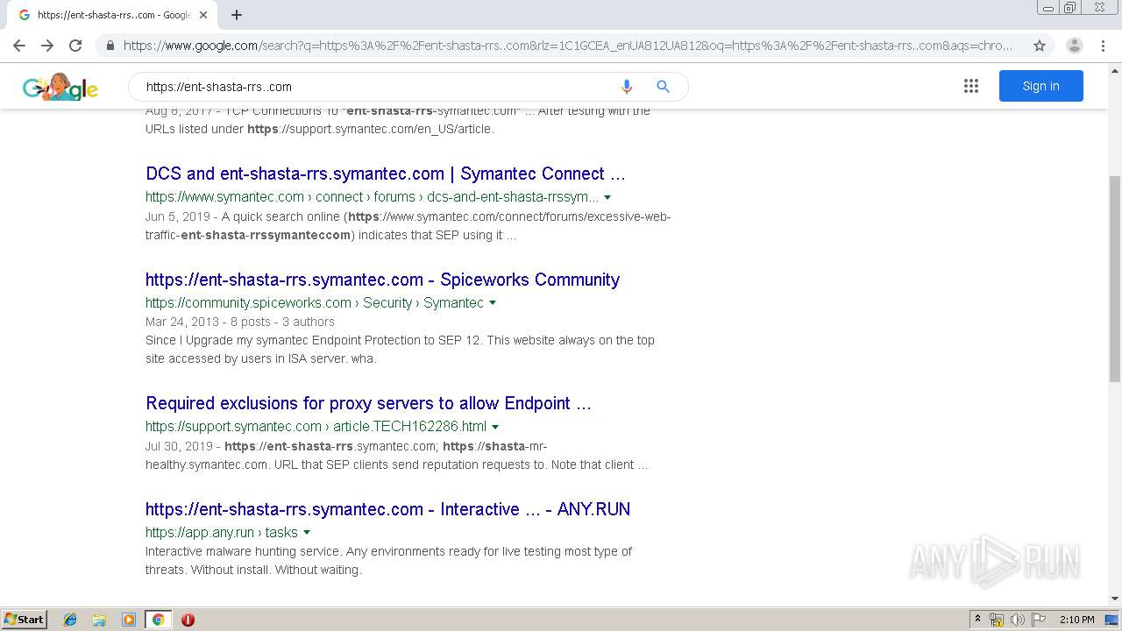Open the Chrome three-dot menu
The image size is (1122, 631).
(1104, 46)
